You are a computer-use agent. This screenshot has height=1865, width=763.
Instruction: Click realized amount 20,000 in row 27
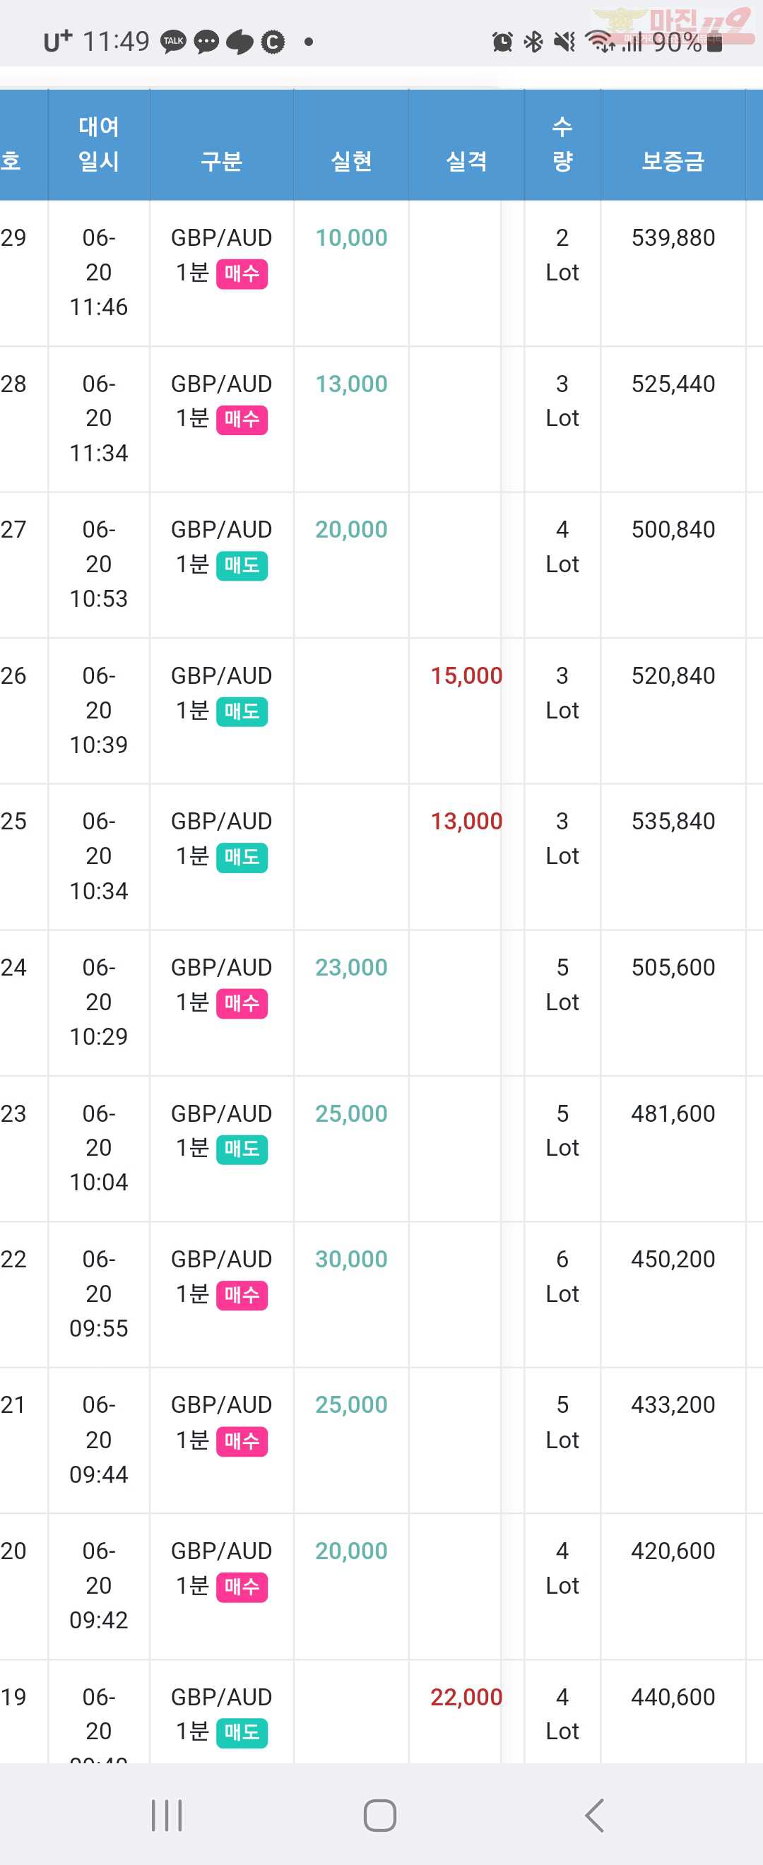pyautogui.click(x=351, y=529)
